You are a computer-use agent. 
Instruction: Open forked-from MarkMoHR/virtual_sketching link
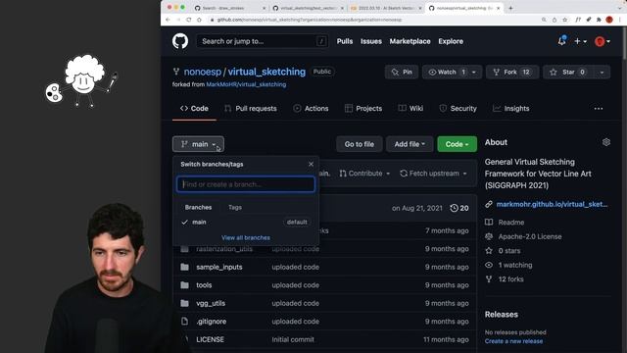pyautogui.click(x=246, y=84)
